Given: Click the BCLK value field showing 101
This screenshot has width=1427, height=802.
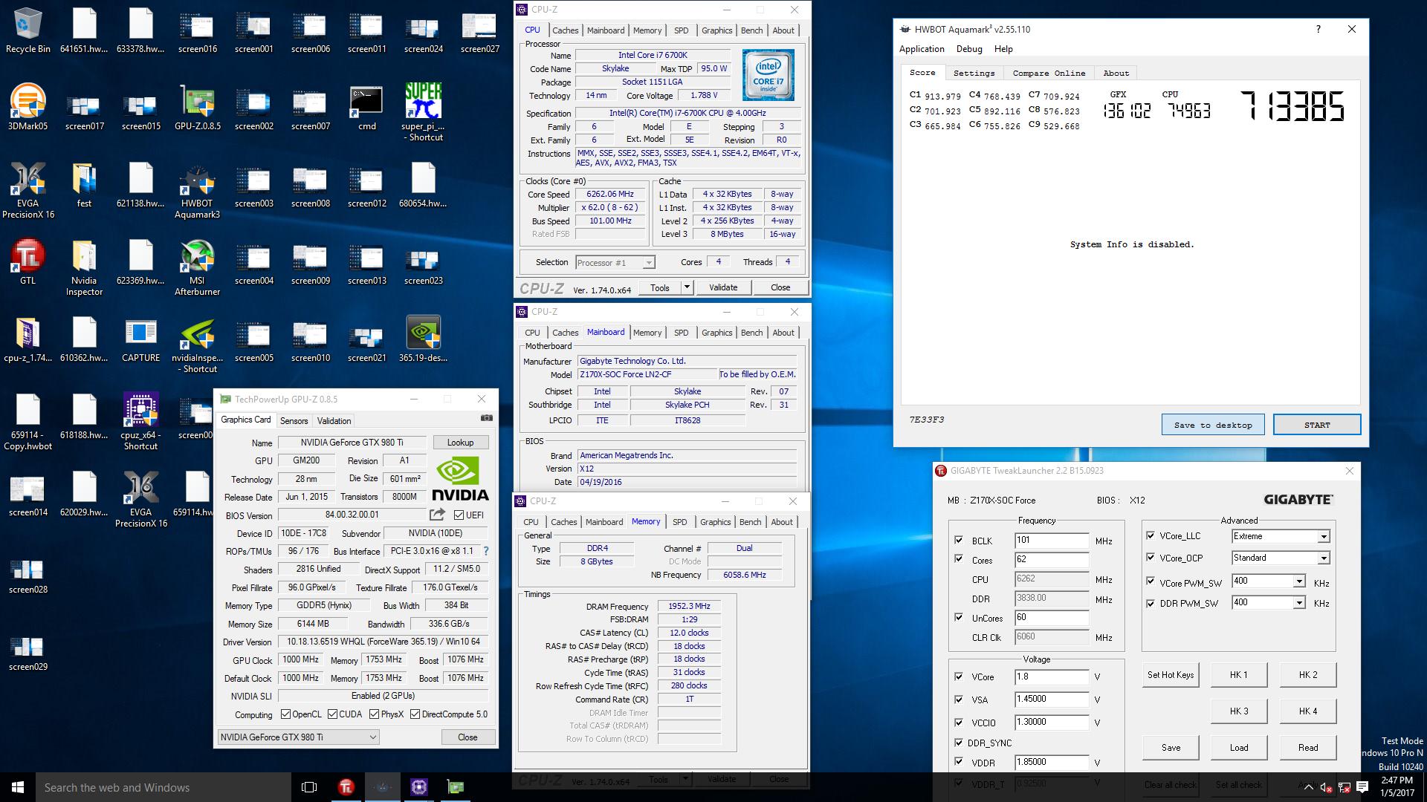Looking at the screenshot, I should coord(1052,541).
